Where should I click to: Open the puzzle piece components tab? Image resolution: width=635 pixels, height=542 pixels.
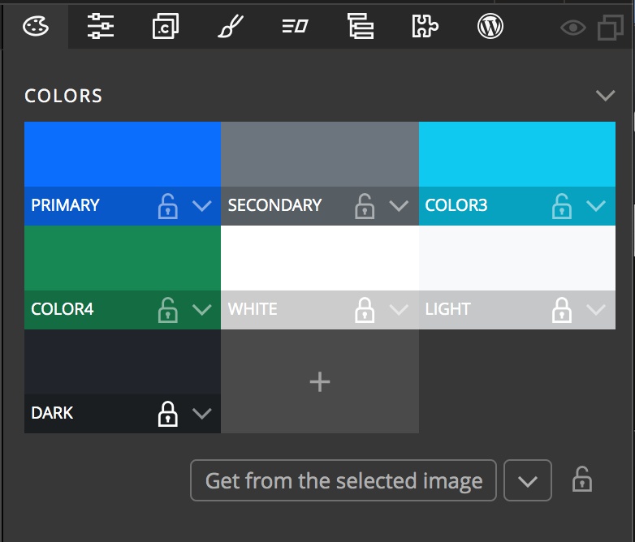(425, 26)
